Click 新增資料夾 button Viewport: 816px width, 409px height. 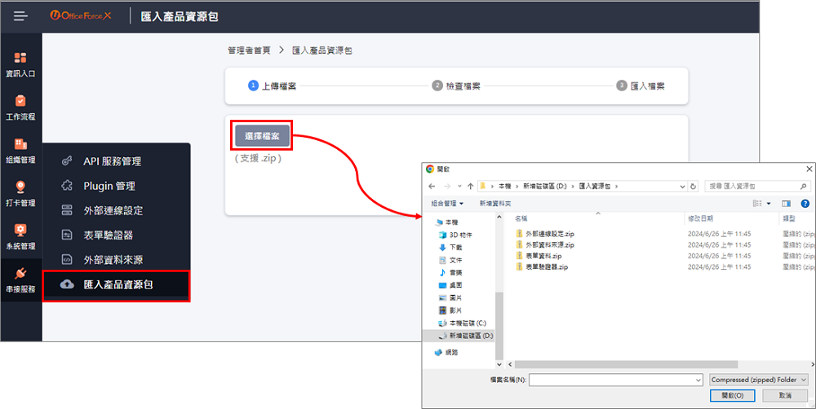click(495, 203)
